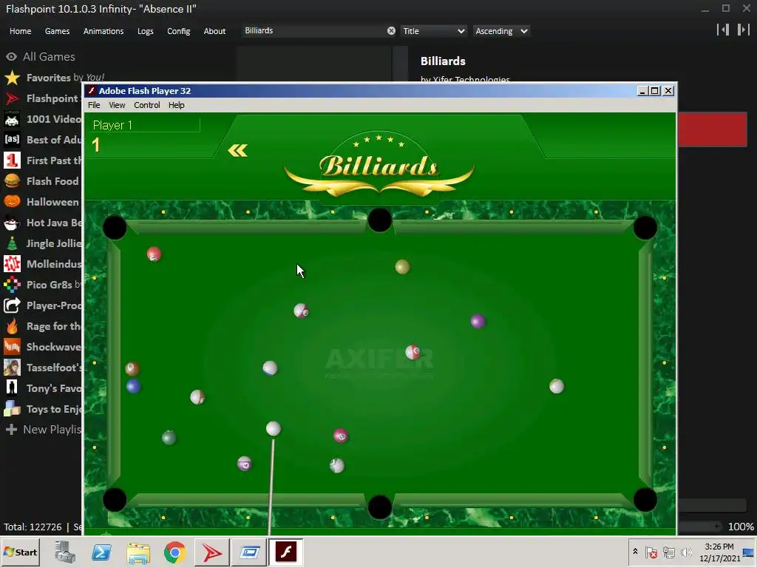Click the Player 1 label
This screenshot has width=757, height=568.
(x=112, y=125)
